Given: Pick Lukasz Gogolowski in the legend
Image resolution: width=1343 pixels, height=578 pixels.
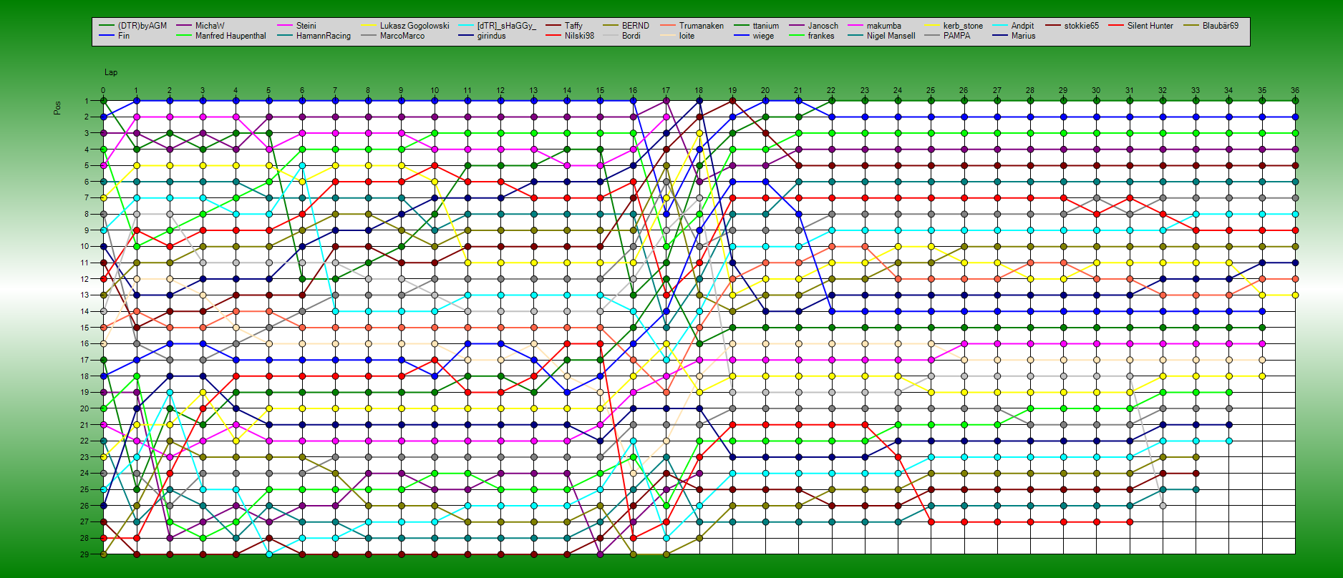Looking at the screenshot, I should (x=414, y=26).
